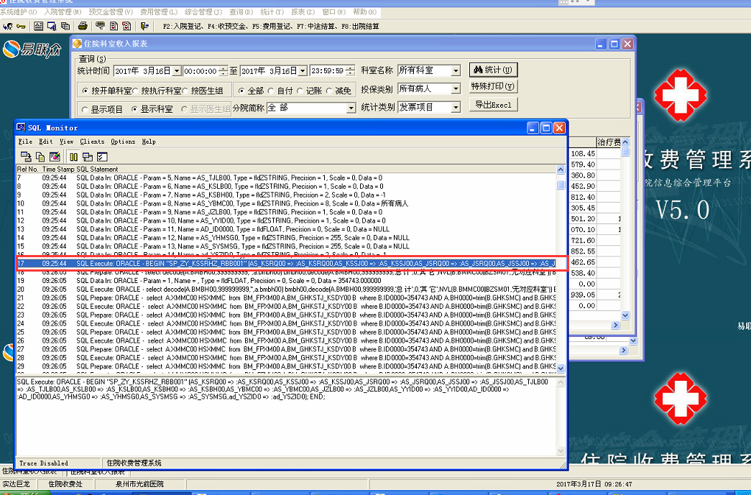This screenshot has width=751, height=495.
Task: Click the checklist document icon left of red one
Action: (x=114, y=27)
